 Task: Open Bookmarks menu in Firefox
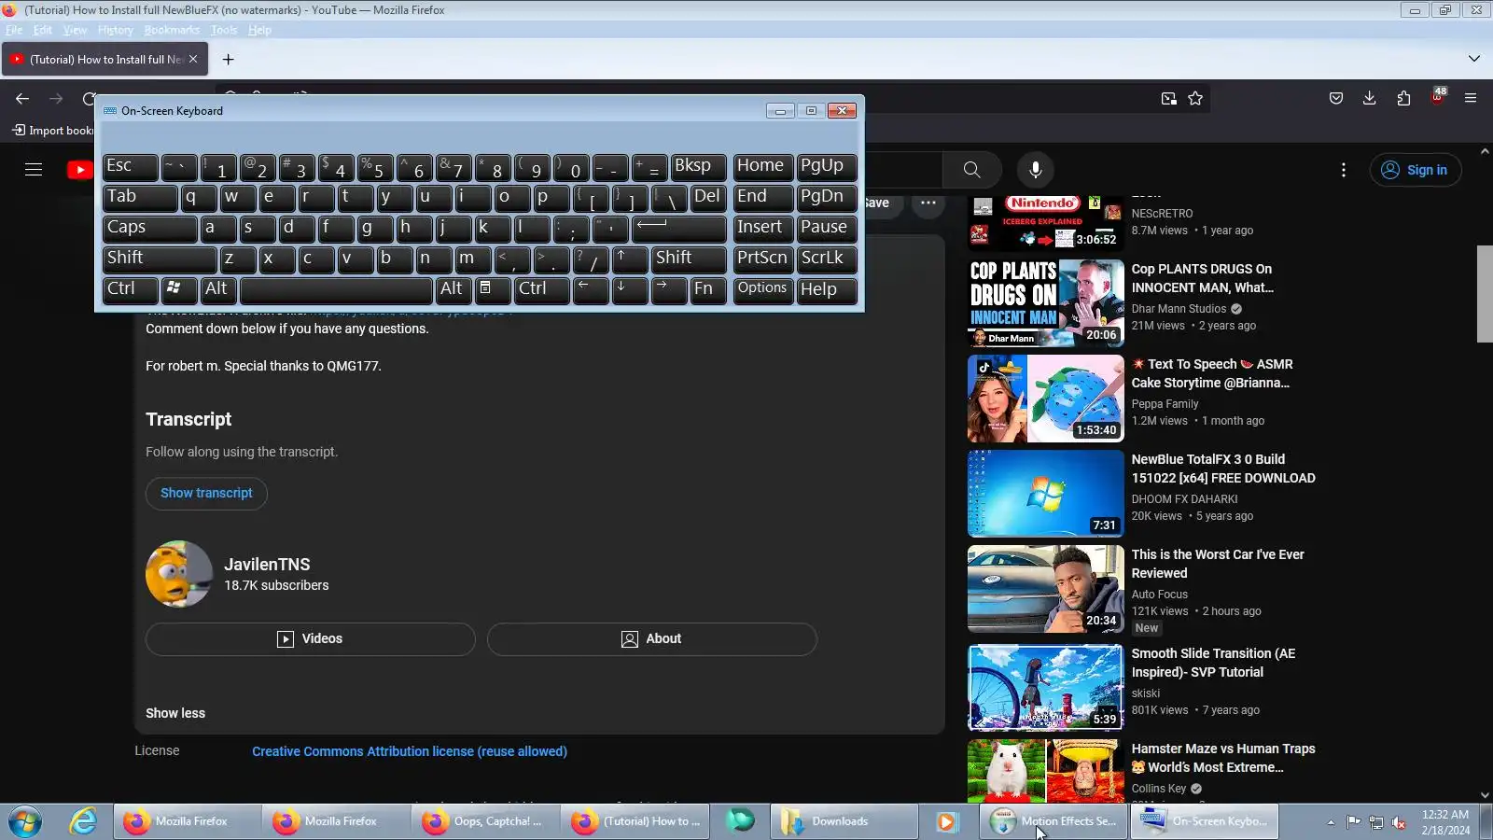click(172, 30)
